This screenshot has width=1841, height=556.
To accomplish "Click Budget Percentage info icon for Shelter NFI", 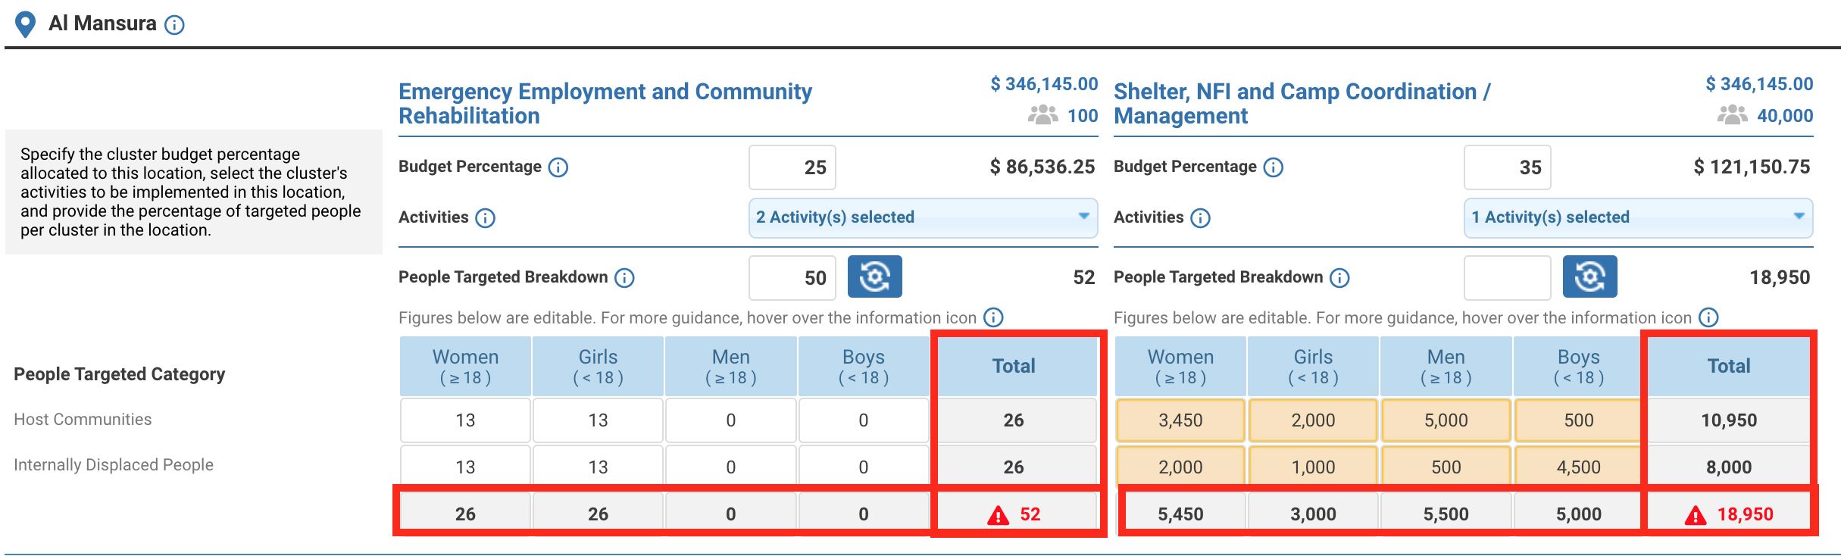I will 1274,167.
